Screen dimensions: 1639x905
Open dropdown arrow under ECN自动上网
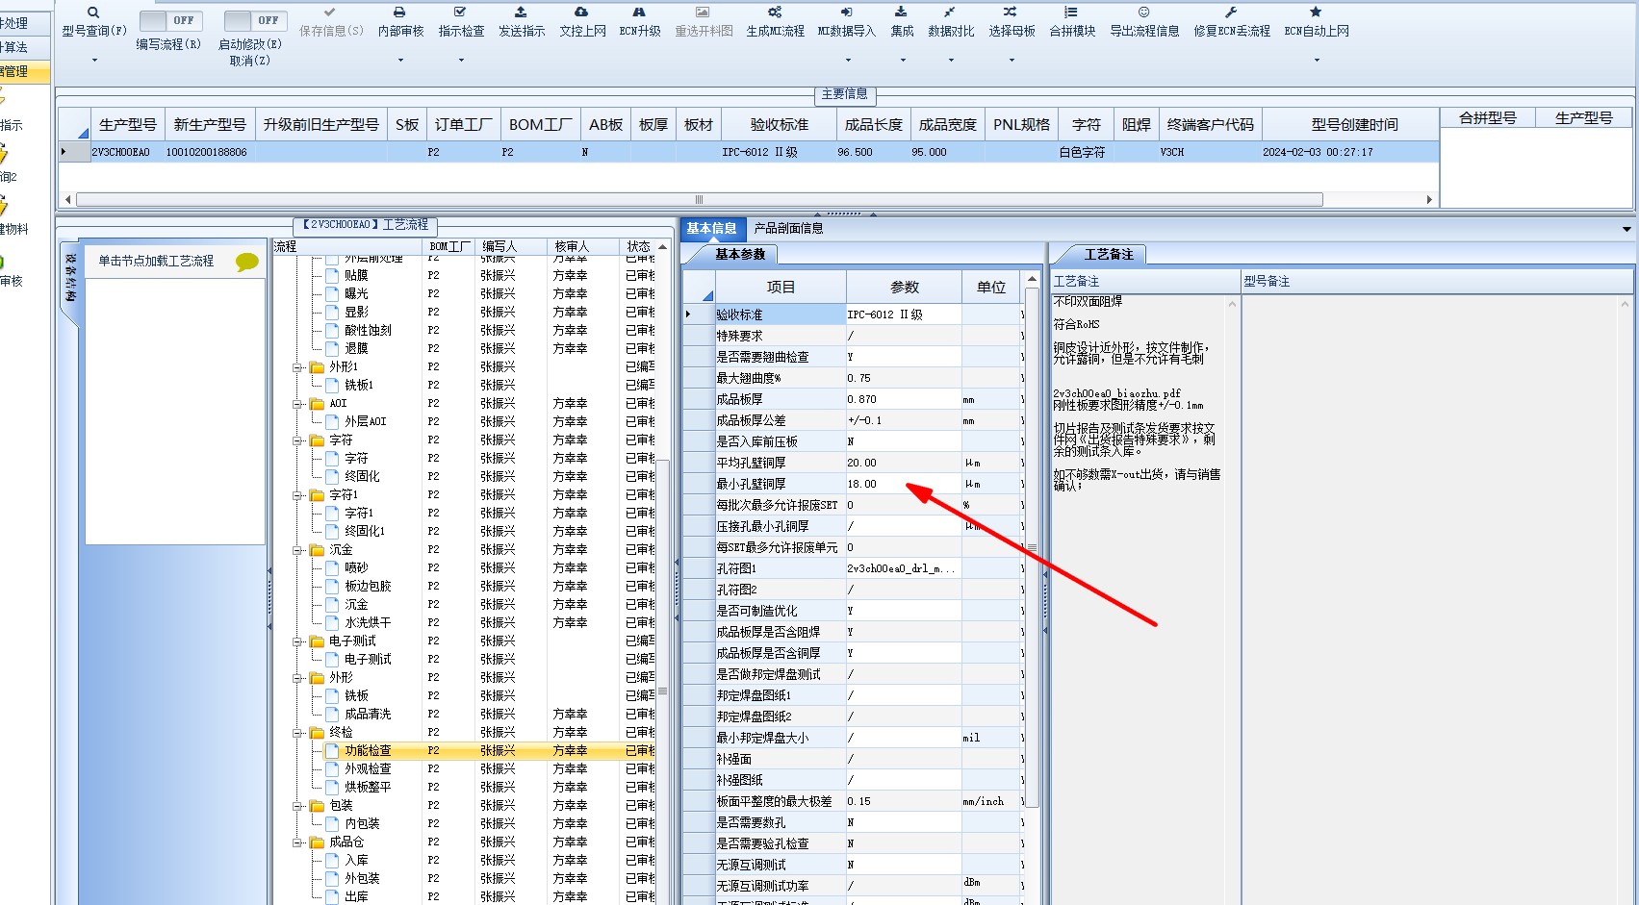click(x=1317, y=60)
